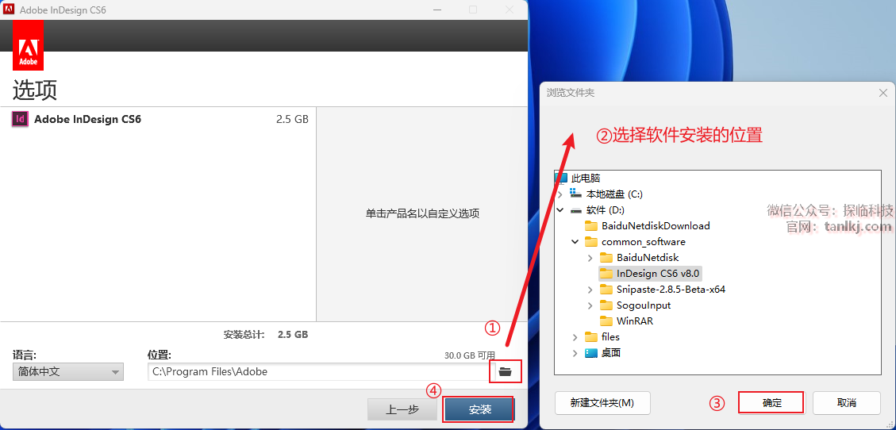Select the 本地磁盘 (C:) label
This screenshot has height=430, width=896.
614,194
